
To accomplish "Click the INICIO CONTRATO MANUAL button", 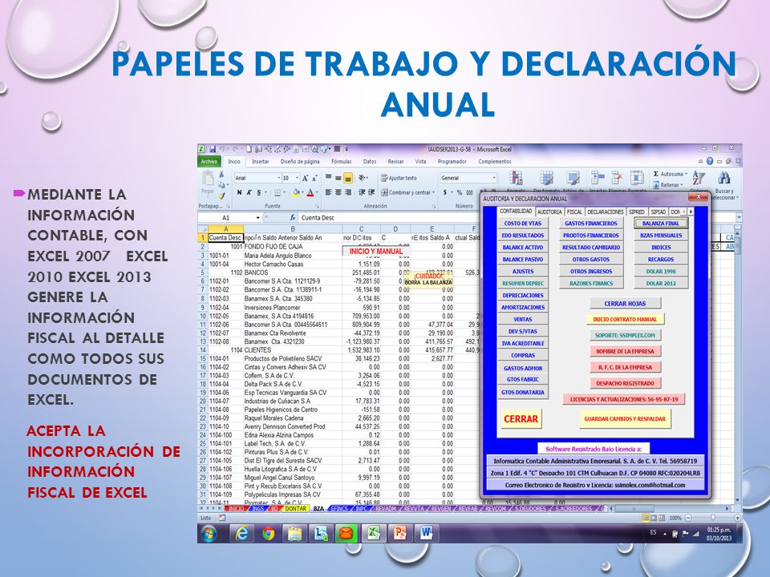I will pos(625,320).
